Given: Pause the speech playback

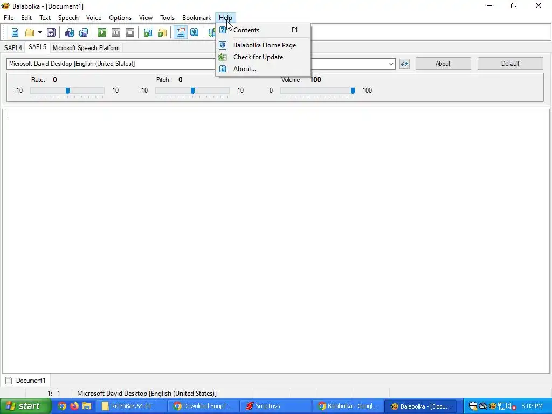Looking at the screenshot, I should [x=116, y=32].
